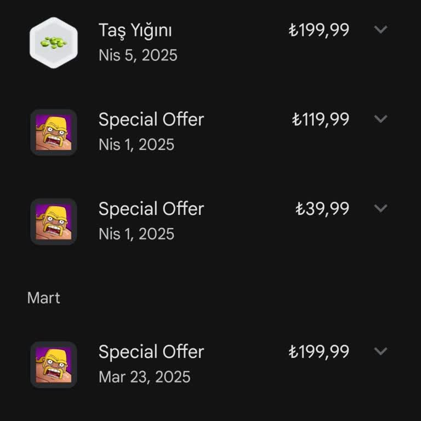Screen dimensions: 421x421
Task: Tap the Clash of Clans icon beside ₺39,99 purchase
Action: [x=53, y=221]
